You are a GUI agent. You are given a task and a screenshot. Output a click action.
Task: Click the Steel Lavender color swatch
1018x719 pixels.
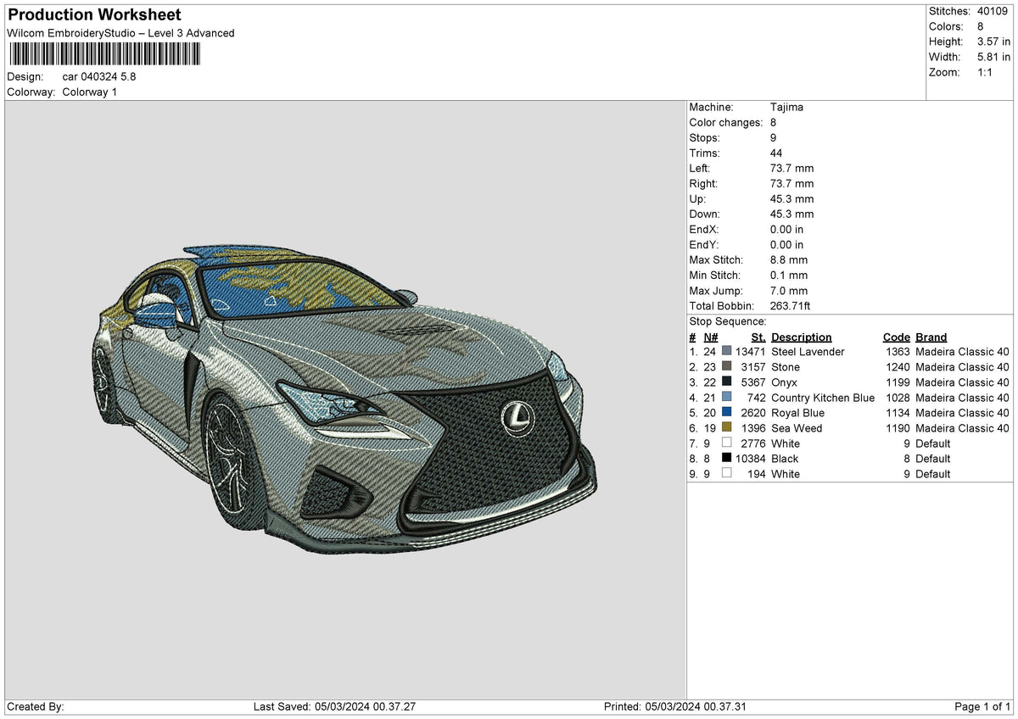726,352
